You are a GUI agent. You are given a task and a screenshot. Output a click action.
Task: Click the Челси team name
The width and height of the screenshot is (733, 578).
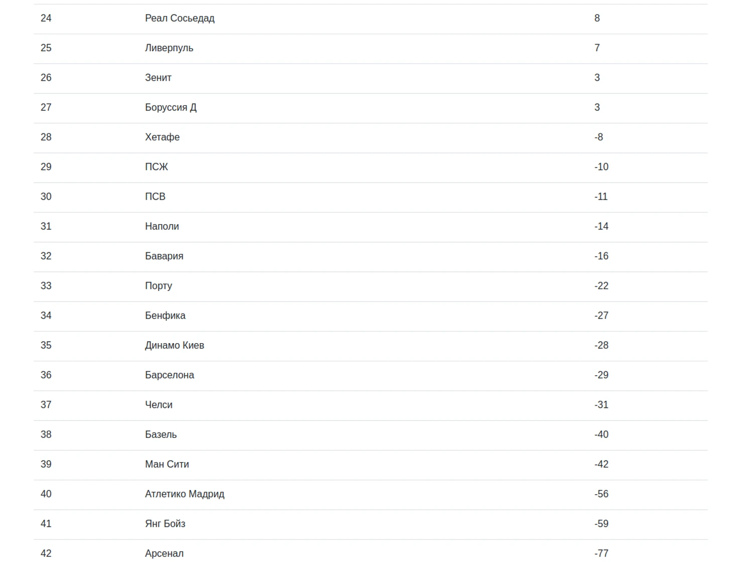click(x=159, y=405)
